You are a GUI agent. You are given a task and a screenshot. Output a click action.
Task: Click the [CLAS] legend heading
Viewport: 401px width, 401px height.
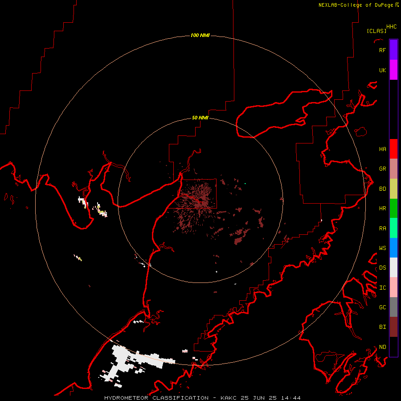[x=376, y=31]
